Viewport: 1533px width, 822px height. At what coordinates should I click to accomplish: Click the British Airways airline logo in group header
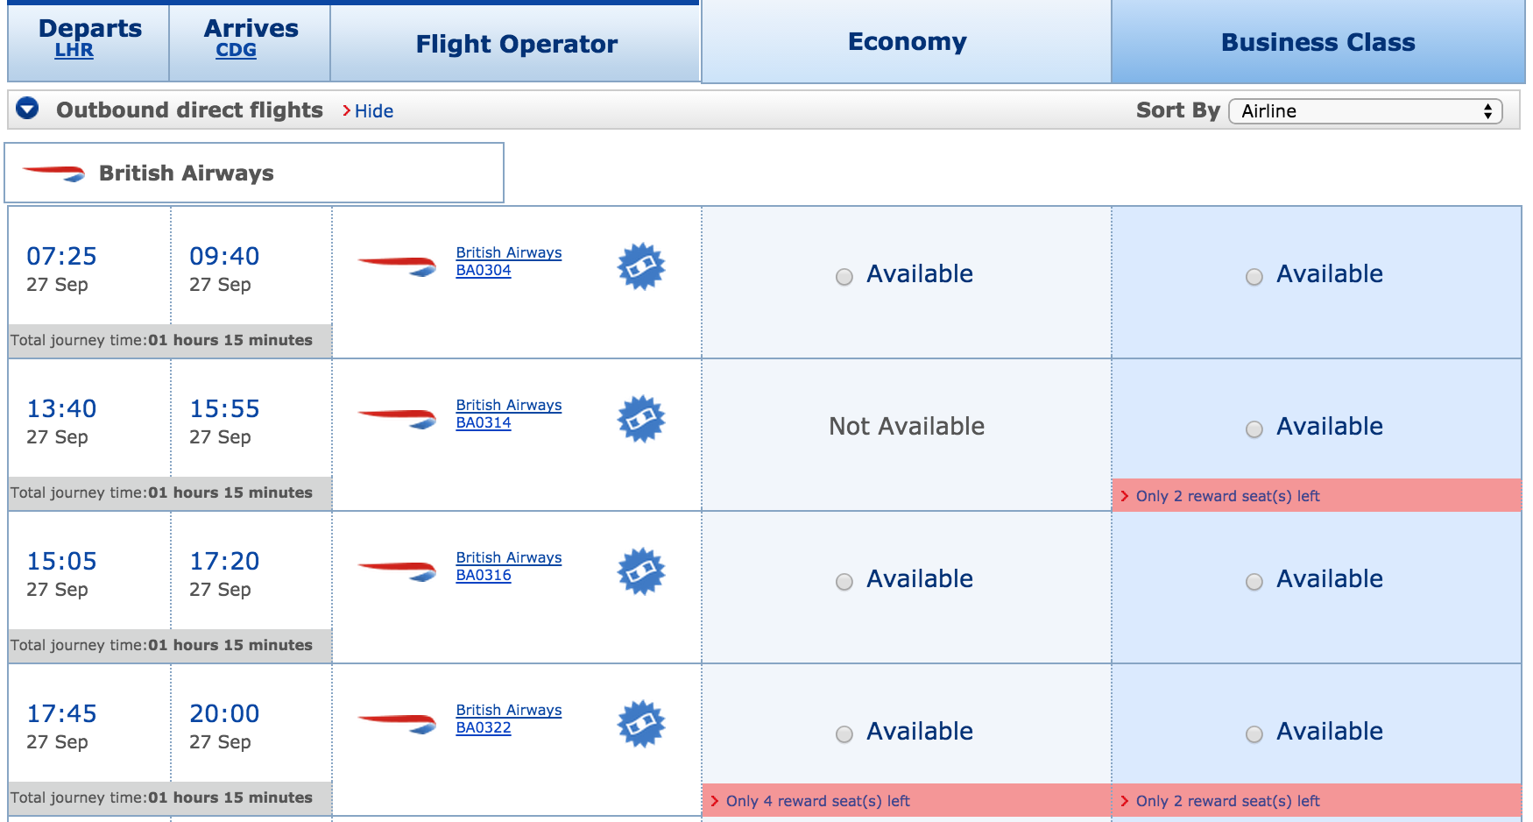pyautogui.click(x=54, y=173)
